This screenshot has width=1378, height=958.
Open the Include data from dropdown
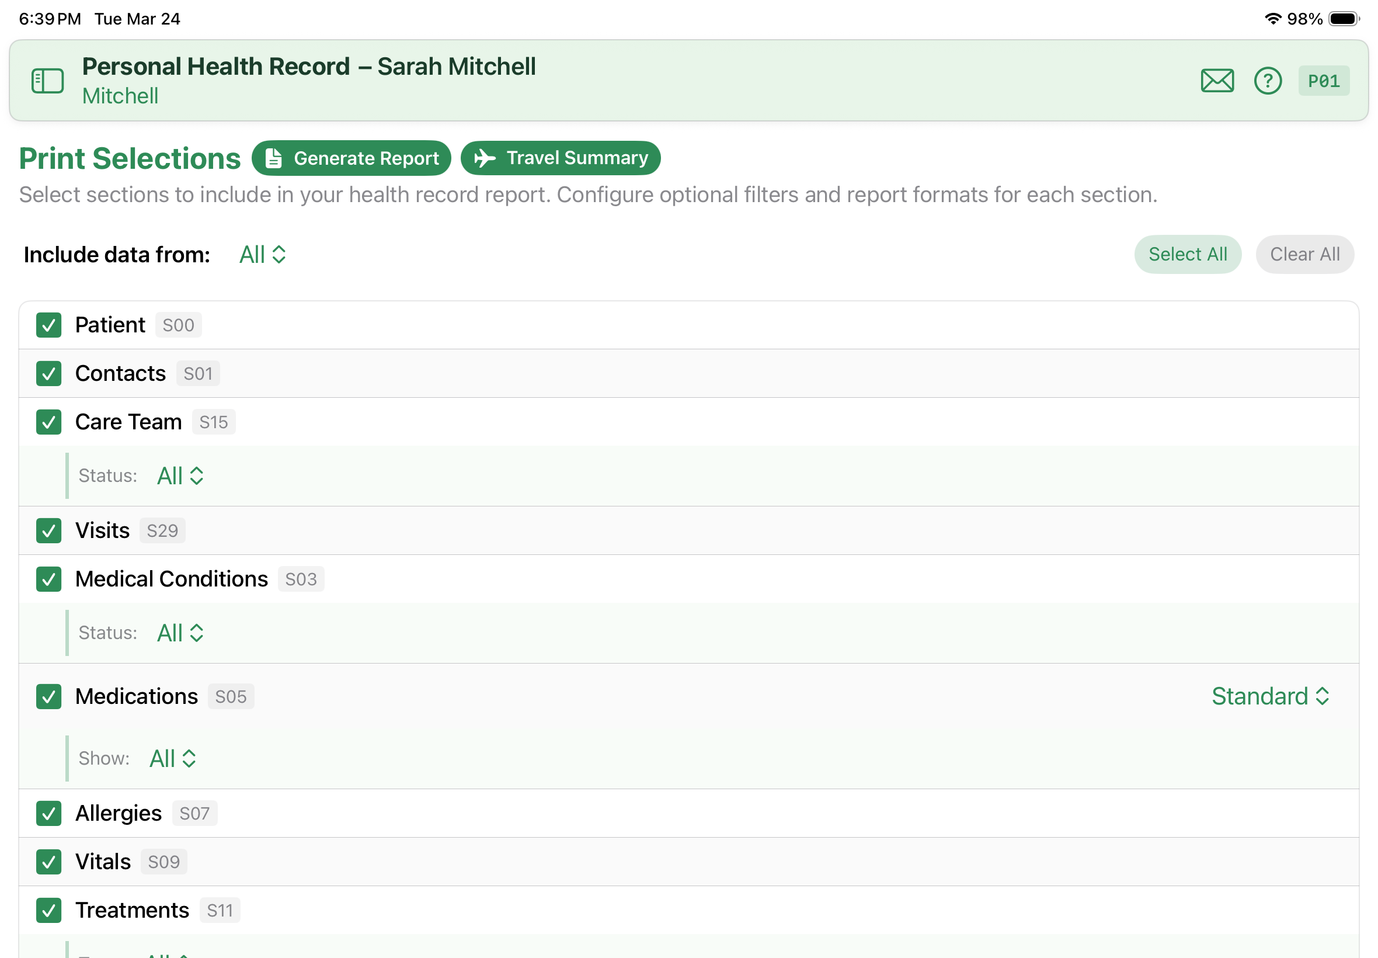[x=262, y=255]
